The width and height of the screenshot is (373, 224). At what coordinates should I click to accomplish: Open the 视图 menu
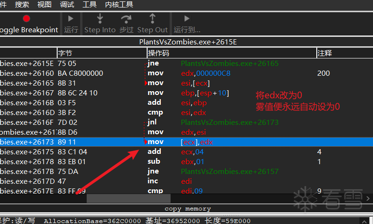click(x=45, y=4)
